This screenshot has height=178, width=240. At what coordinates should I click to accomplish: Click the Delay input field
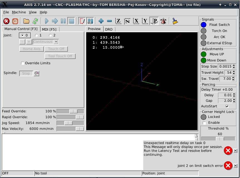pyautogui.click(x=225, y=95)
